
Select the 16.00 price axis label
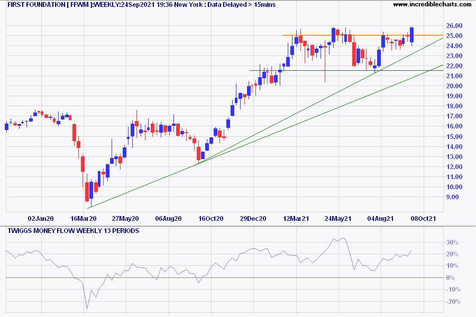pos(454,126)
